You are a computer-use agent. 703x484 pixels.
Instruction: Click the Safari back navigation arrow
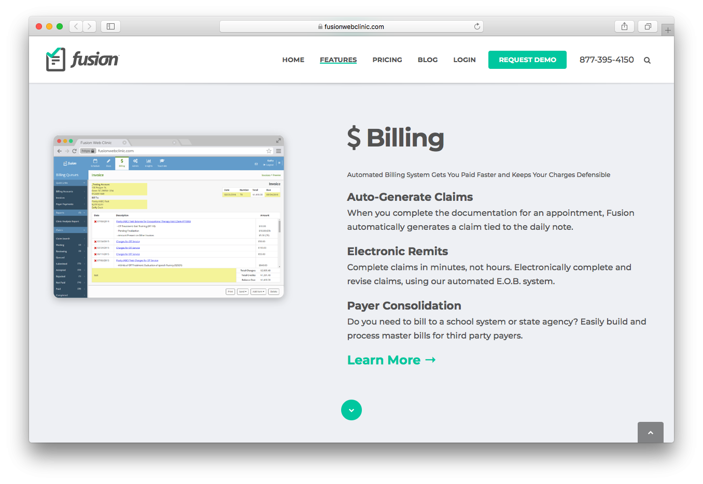[x=76, y=26]
